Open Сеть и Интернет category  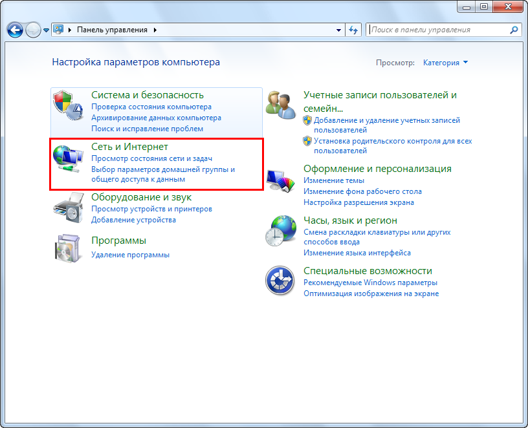click(129, 147)
